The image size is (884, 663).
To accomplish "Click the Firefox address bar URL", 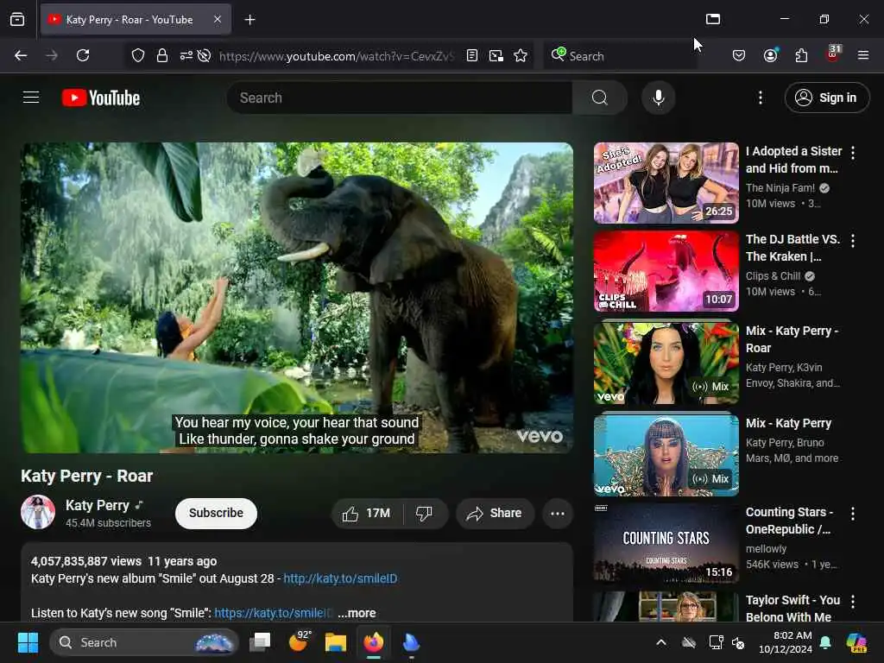I will (x=336, y=56).
